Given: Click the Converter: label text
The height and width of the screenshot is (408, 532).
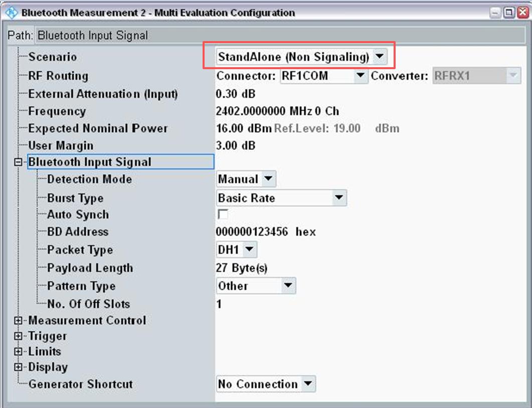Looking at the screenshot, I should (x=399, y=76).
